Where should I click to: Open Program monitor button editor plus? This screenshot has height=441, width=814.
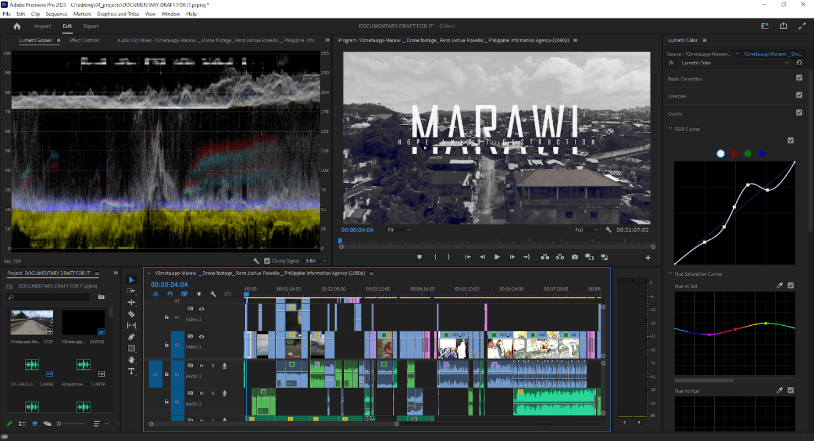pyautogui.click(x=648, y=257)
